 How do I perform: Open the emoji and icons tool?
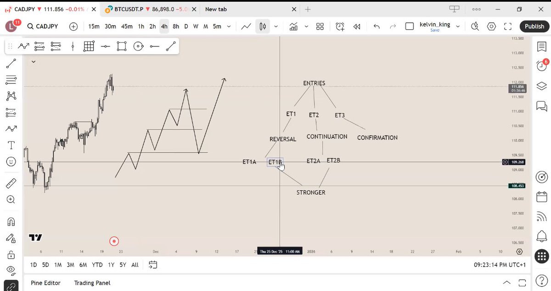(11, 161)
